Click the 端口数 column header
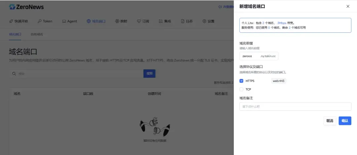 88,94
